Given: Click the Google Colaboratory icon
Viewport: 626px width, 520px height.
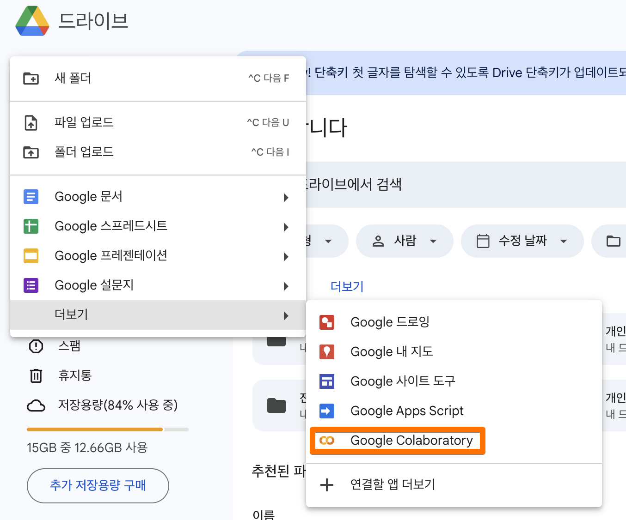Looking at the screenshot, I should click(x=327, y=441).
